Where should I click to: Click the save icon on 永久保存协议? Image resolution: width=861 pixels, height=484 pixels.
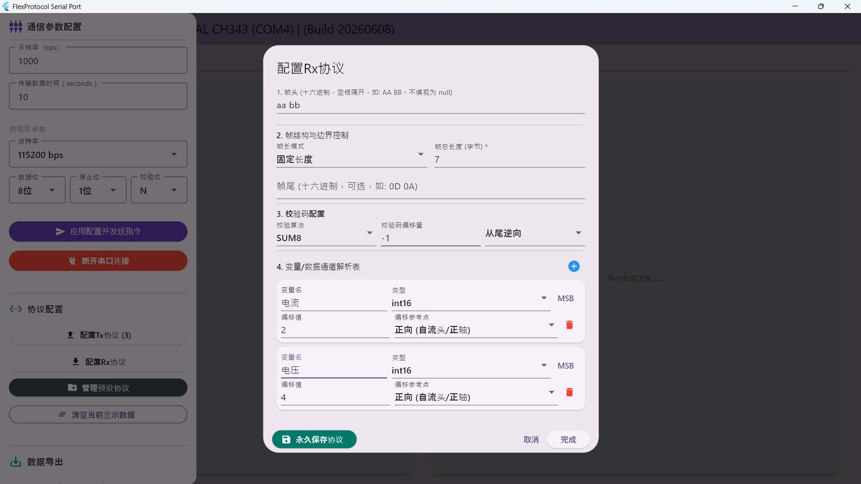tap(286, 440)
